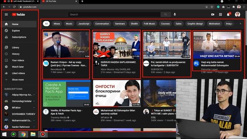Start voice search with microphone icon
This screenshot has width=247, height=139.
click(175, 15)
